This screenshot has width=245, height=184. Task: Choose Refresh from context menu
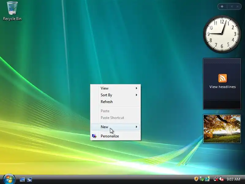coord(115,102)
